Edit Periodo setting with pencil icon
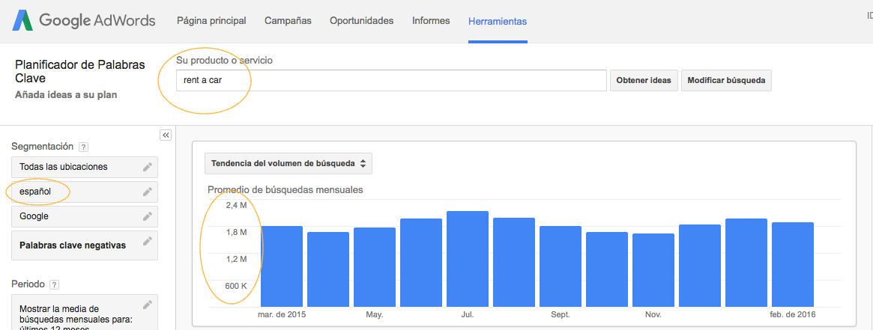873x330 pixels. coord(147,304)
